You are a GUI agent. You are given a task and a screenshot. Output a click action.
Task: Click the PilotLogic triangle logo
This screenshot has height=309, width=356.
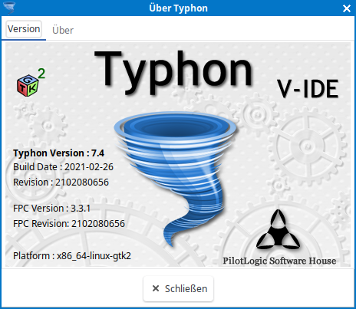[278, 229]
